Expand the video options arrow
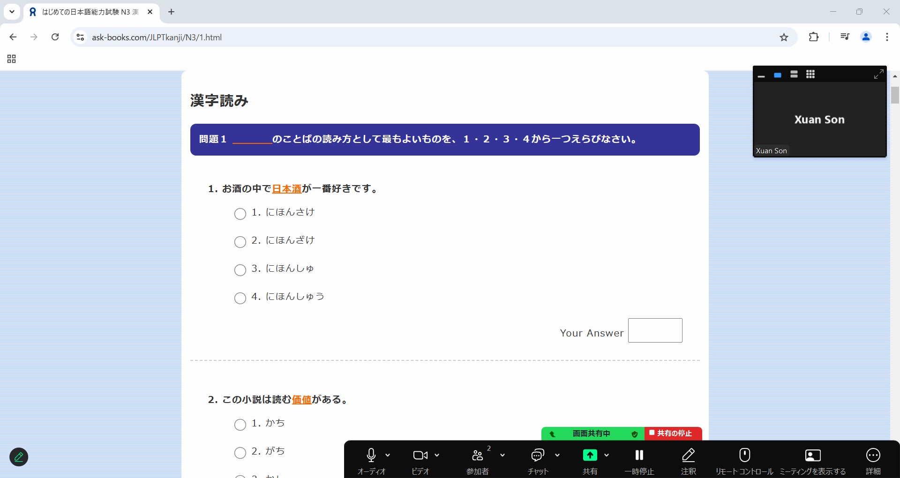The image size is (900, 478). point(437,455)
